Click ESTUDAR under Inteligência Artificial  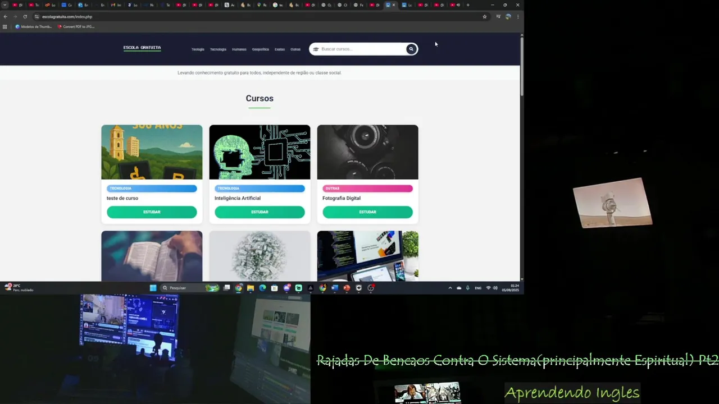click(260, 212)
